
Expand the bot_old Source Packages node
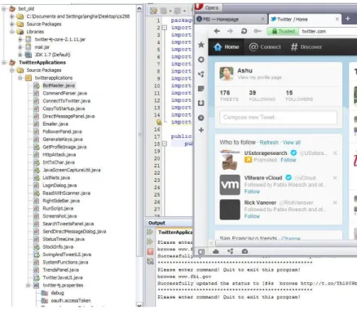(11, 24)
